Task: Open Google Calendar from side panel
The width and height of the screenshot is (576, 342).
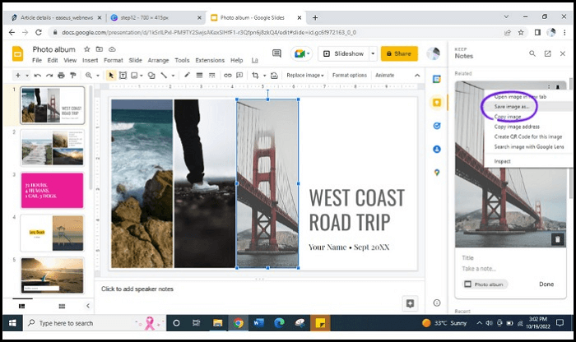Action: [x=436, y=79]
